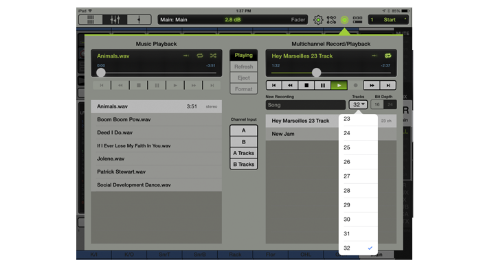Skip to next track in Music Playback
Screen dimensions: 481x271
coord(212,86)
